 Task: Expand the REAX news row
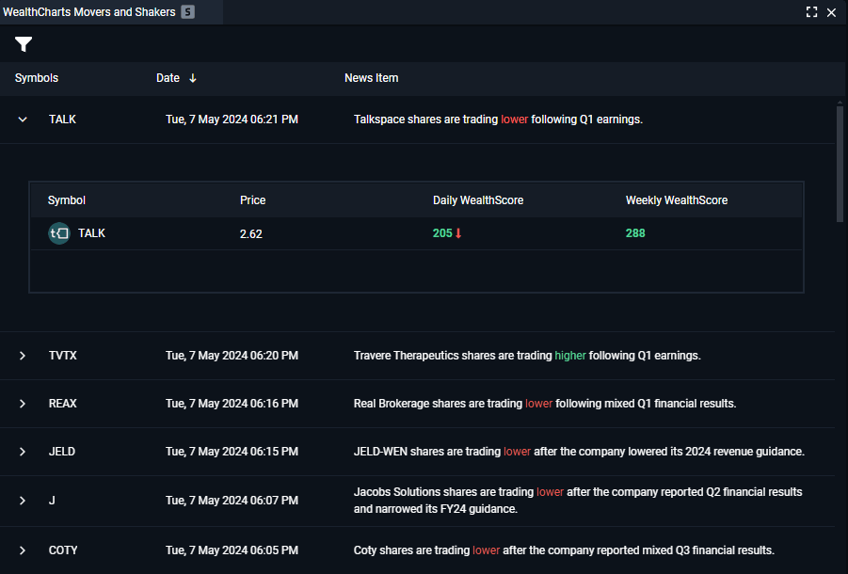coord(23,404)
